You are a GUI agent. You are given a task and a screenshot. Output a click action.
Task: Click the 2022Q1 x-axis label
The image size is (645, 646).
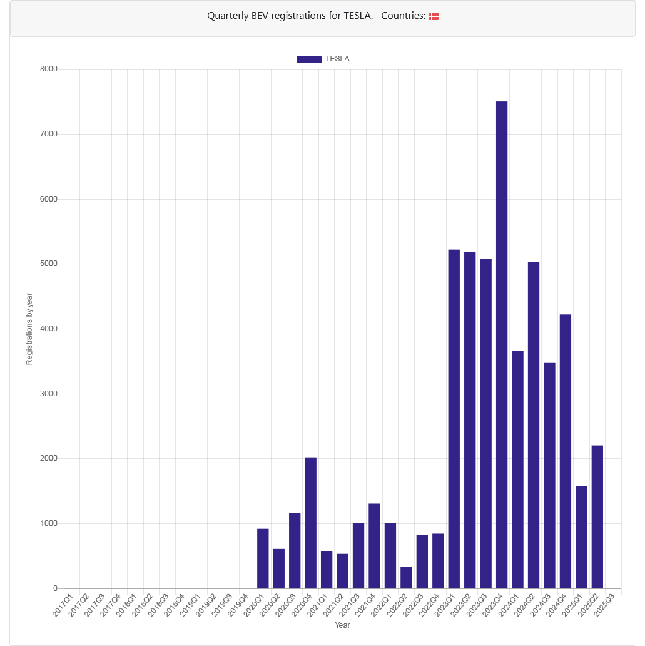(381, 605)
